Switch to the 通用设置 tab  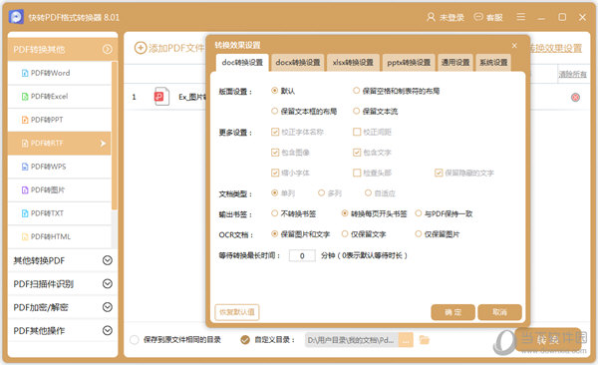(x=455, y=62)
